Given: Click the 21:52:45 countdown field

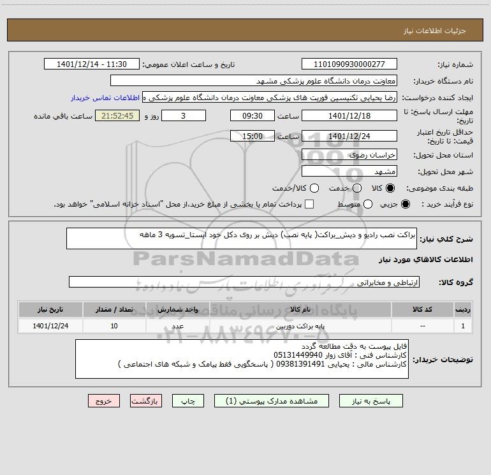Looking at the screenshot, I should pyautogui.click(x=117, y=115).
